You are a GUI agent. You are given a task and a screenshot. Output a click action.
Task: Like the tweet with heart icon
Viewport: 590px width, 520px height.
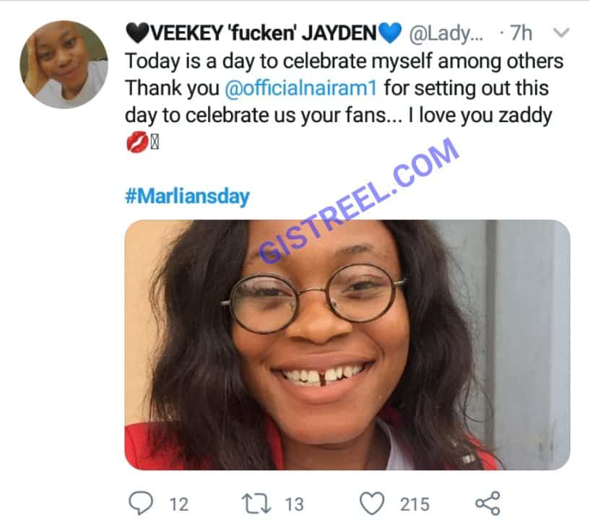click(x=372, y=503)
